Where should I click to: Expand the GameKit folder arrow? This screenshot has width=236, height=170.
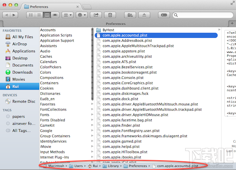point(92,125)
